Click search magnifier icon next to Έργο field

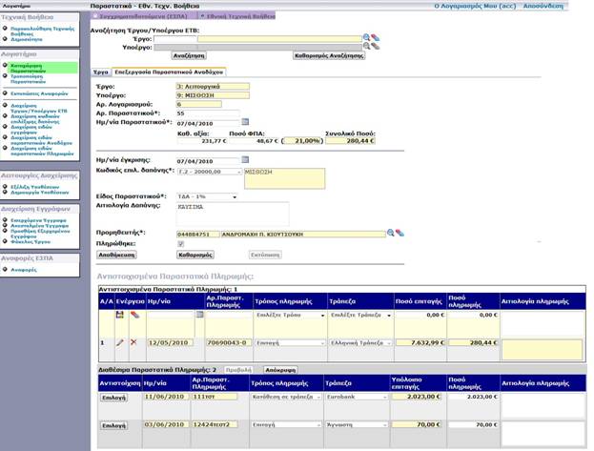(365, 37)
